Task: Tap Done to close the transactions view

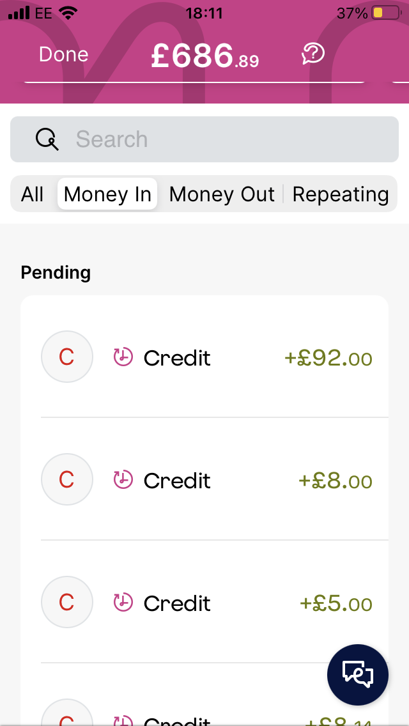Action: coord(63,54)
